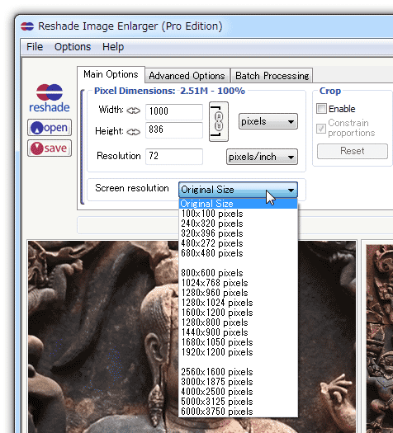
Task: Open the Options menu
Action: coord(73,47)
